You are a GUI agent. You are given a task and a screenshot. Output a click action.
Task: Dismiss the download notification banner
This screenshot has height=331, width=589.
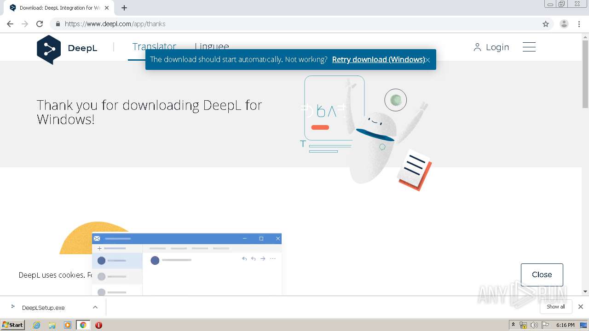pos(427,60)
